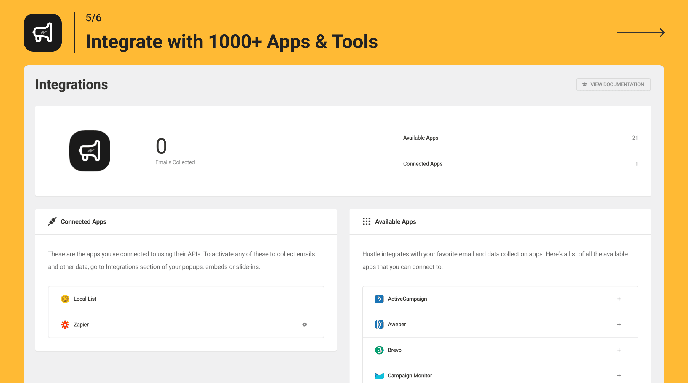Select the Aweber app name

click(x=397, y=324)
